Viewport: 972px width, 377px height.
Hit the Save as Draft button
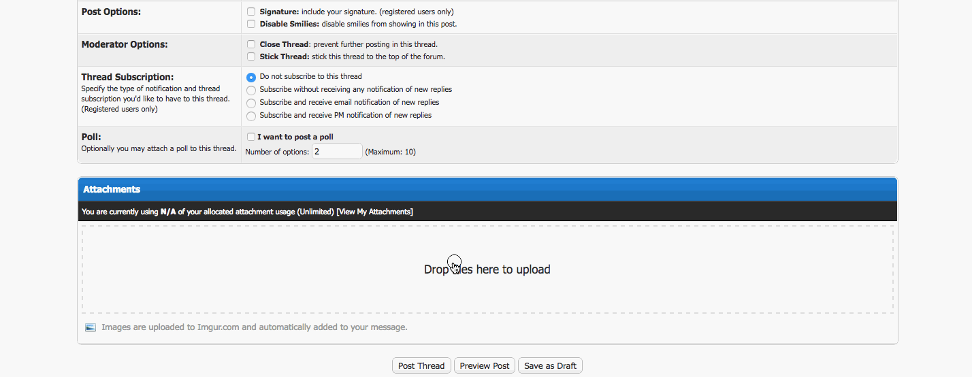point(550,365)
